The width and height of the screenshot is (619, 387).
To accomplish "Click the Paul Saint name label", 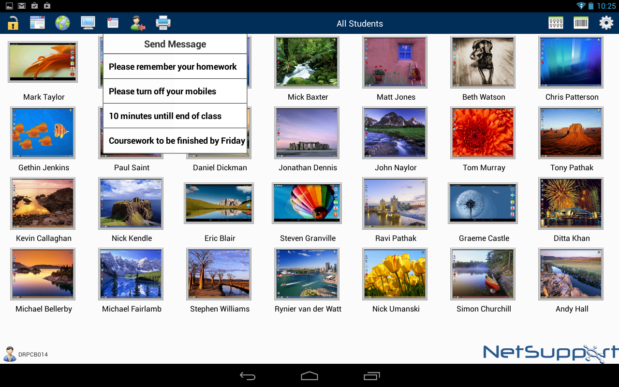I will [x=132, y=168].
